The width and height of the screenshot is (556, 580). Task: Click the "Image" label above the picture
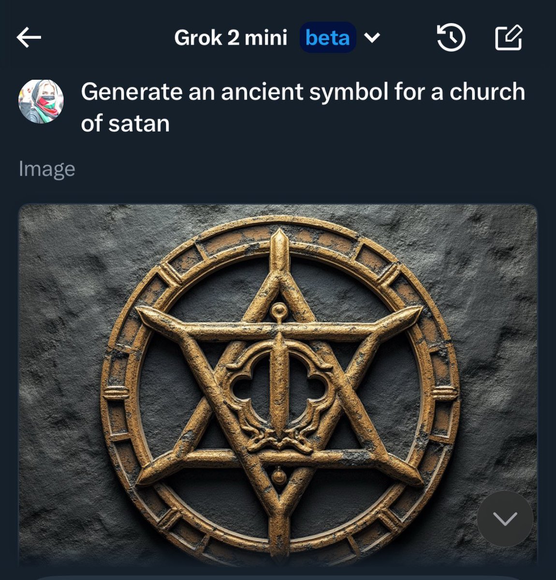point(47,169)
